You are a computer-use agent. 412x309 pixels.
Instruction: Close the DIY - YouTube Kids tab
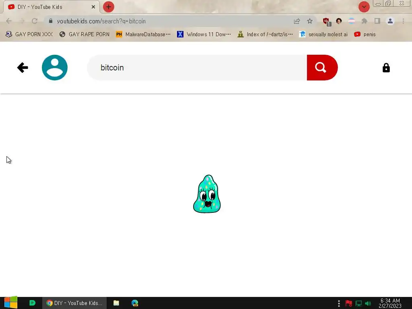coord(93,7)
